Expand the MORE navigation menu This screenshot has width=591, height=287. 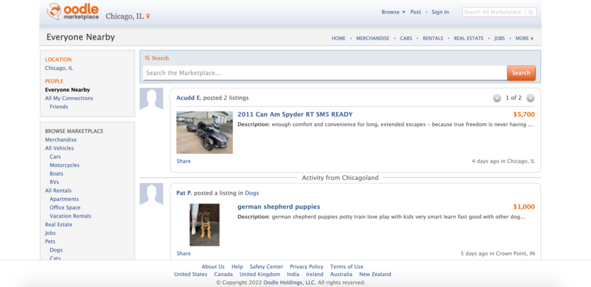tap(524, 38)
